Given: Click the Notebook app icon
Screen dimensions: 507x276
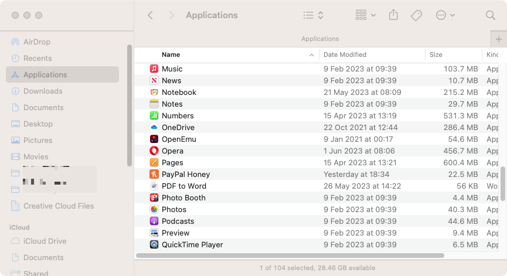Looking at the screenshot, I should [154, 92].
